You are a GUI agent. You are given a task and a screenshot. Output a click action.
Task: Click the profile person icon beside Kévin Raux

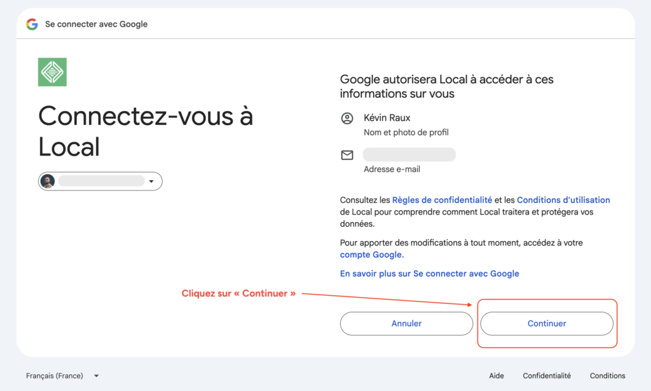click(x=347, y=119)
